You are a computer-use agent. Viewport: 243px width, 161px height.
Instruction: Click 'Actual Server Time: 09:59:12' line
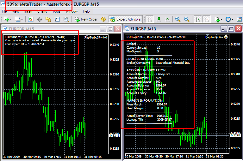click(147, 116)
